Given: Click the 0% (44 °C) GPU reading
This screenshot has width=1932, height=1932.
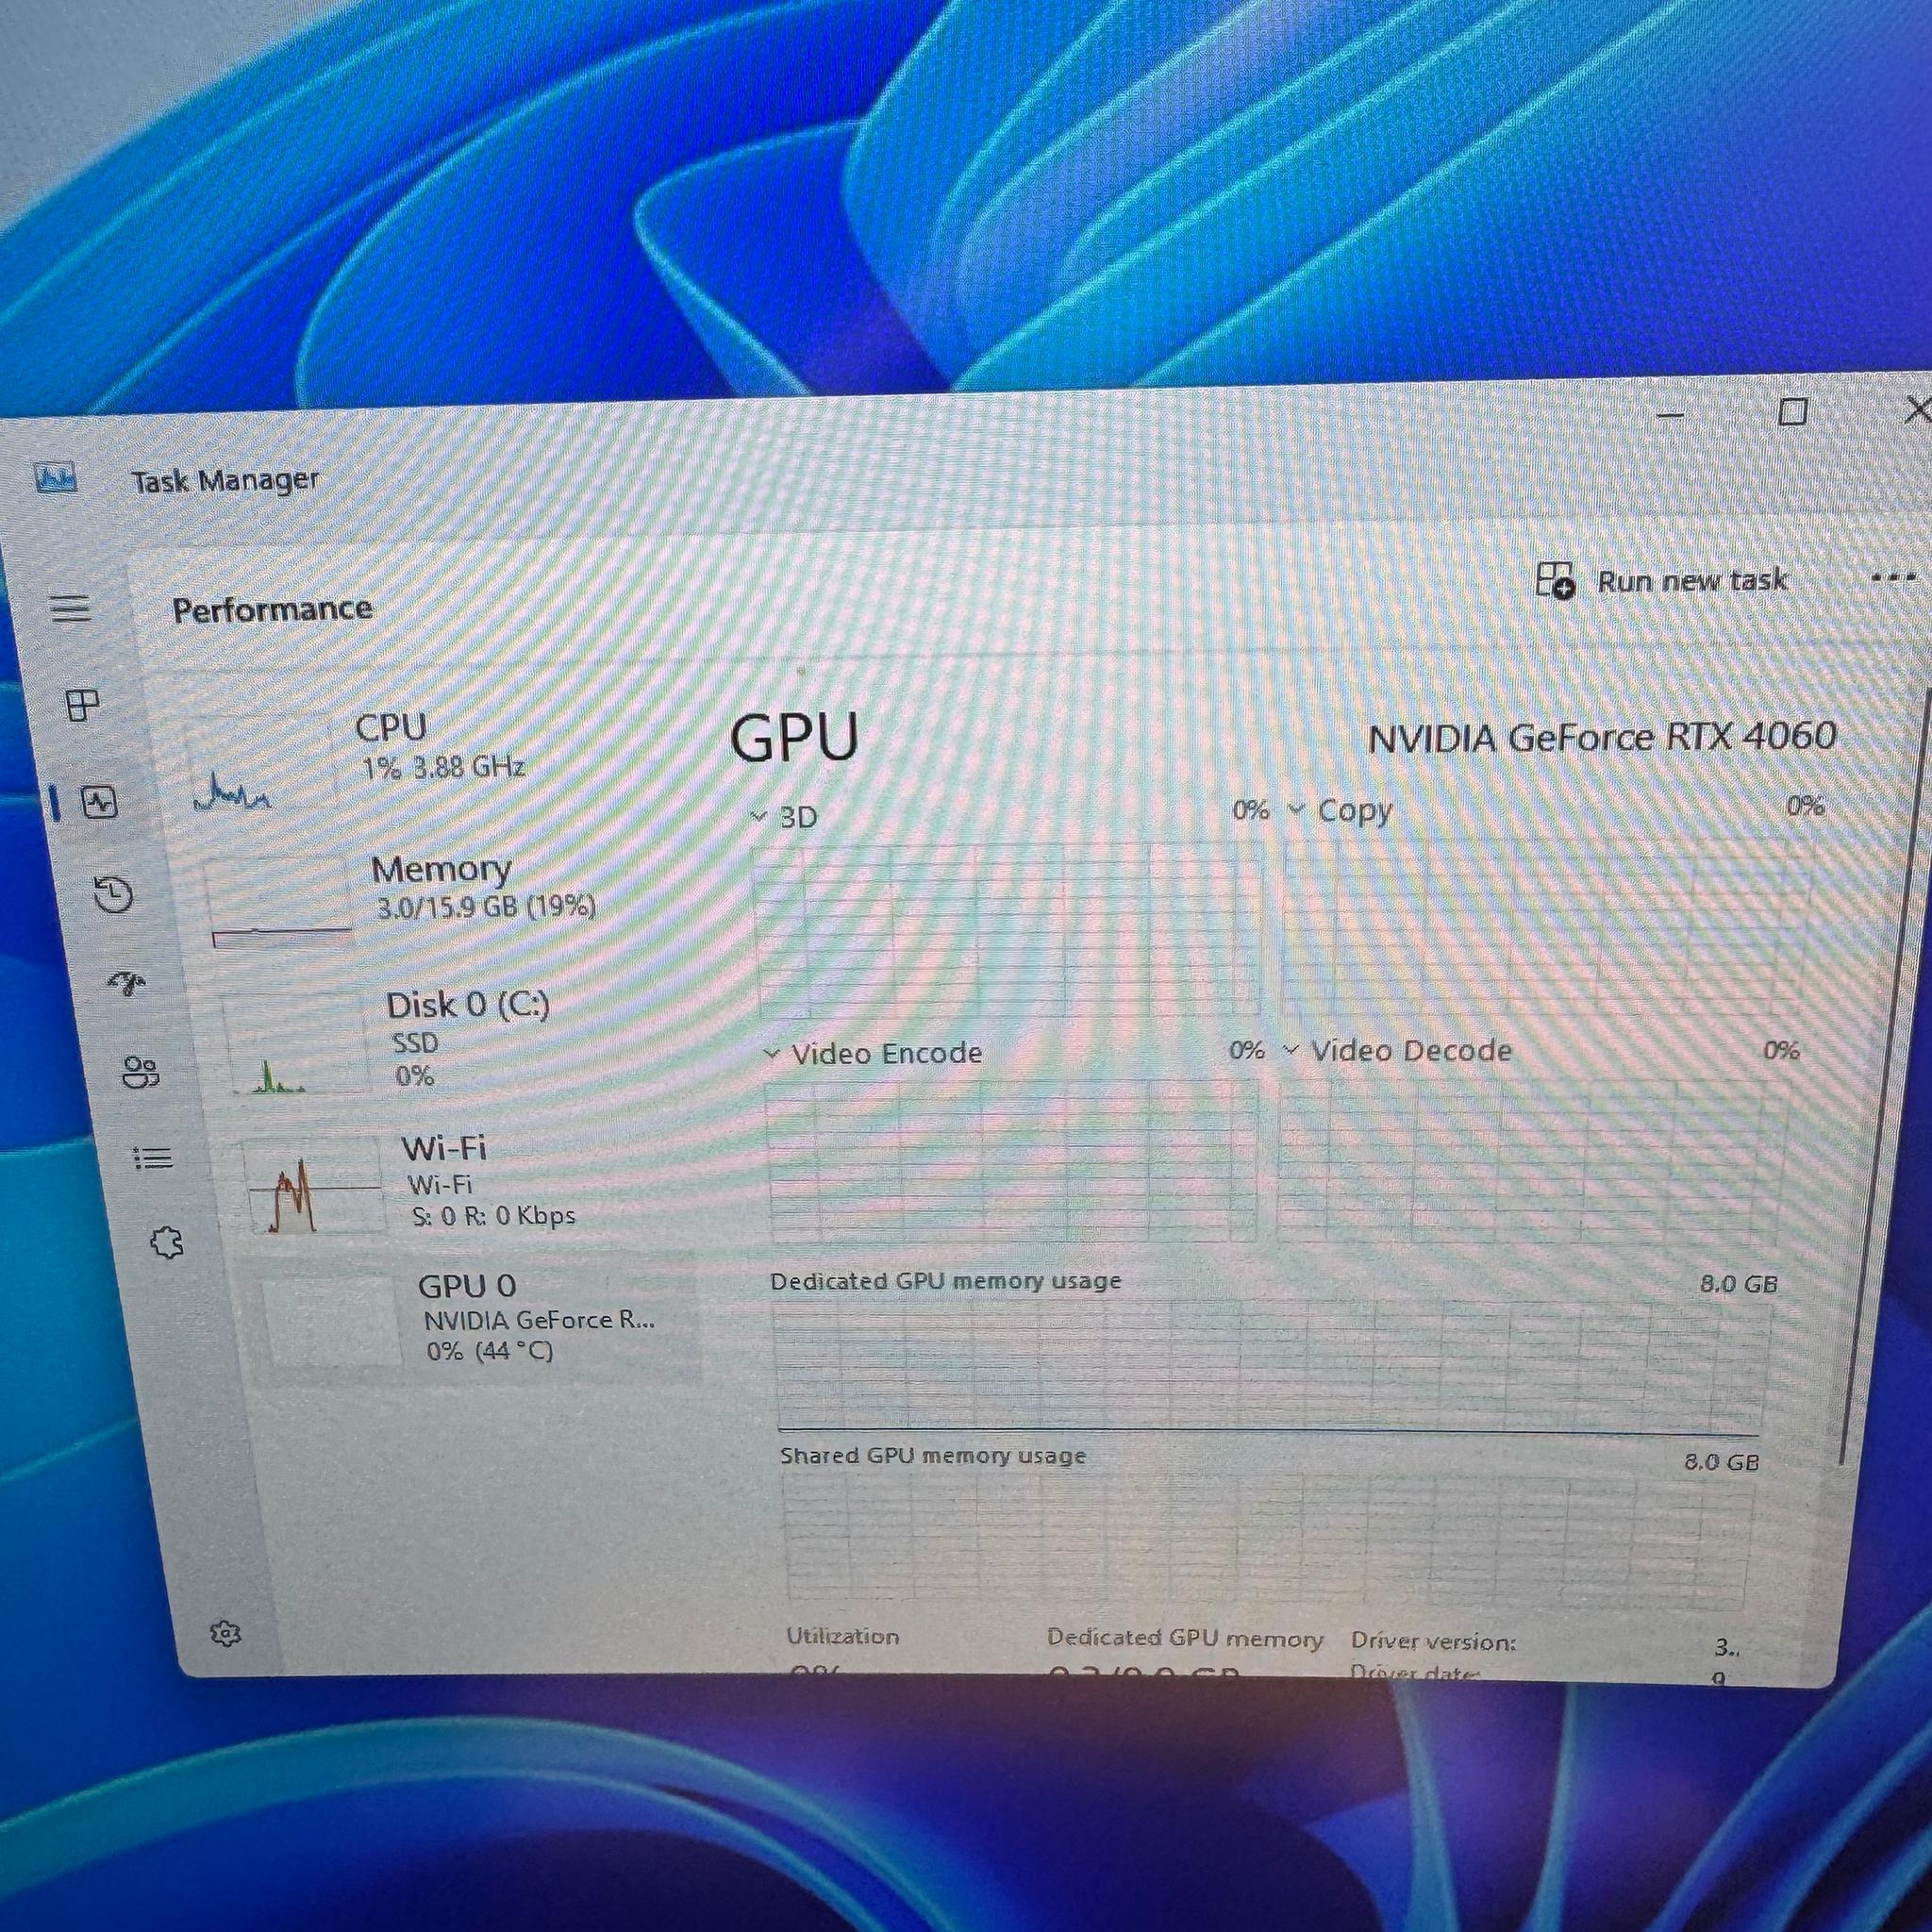Looking at the screenshot, I should click(489, 1351).
